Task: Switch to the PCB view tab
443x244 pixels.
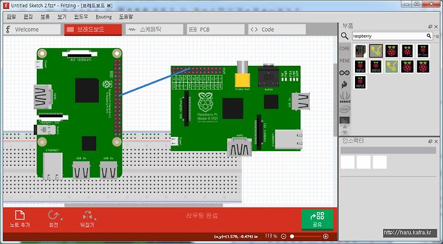Action: point(215,30)
